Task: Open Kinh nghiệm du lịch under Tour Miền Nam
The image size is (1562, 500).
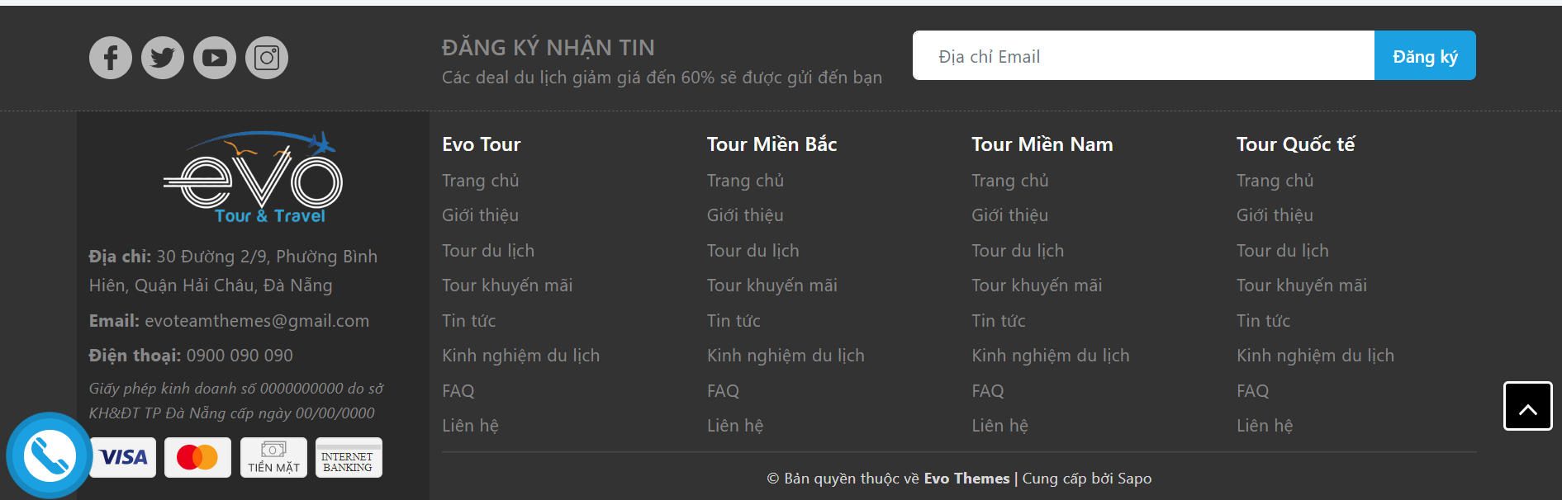Action: pos(1051,356)
